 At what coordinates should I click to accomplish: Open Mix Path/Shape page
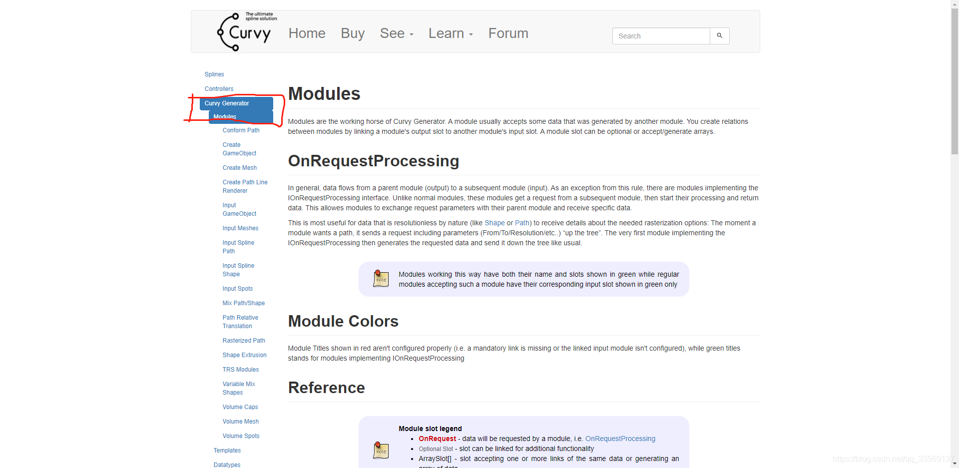coord(244,303)
